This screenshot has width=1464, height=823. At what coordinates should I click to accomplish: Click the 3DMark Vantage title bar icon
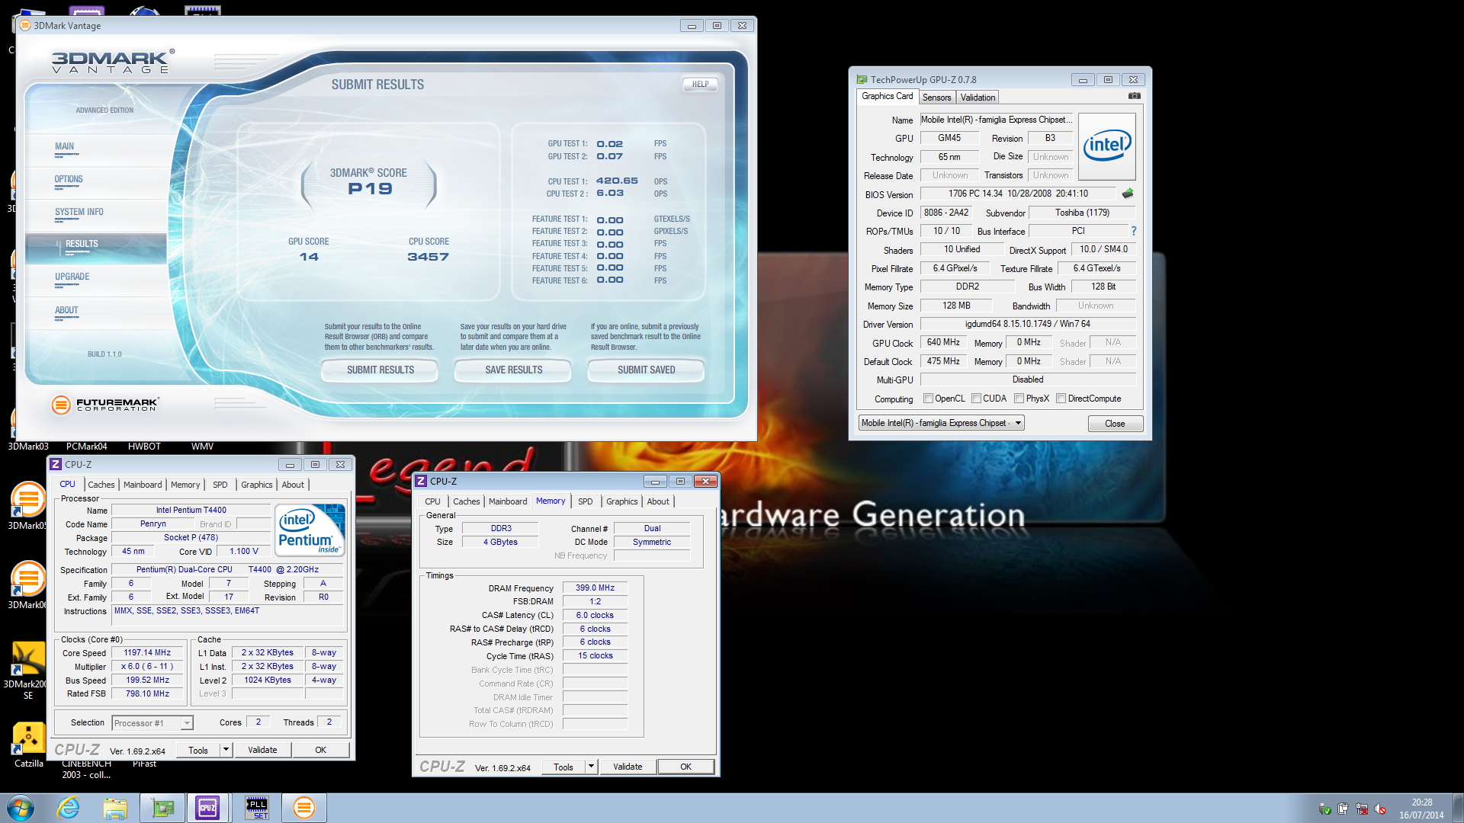25,25
